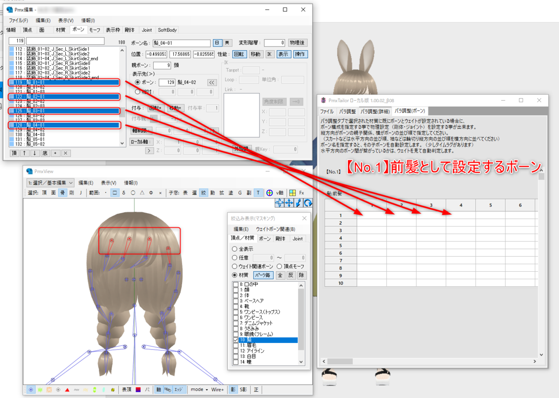Click the 物理後 button
Image resolution: width=559 pixels, height=398 pixels.
point(298,42)
